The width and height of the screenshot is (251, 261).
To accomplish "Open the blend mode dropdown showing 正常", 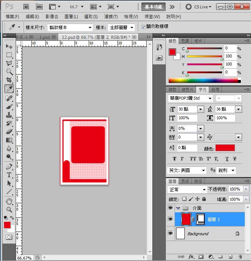I will click(x=187, y=189).
